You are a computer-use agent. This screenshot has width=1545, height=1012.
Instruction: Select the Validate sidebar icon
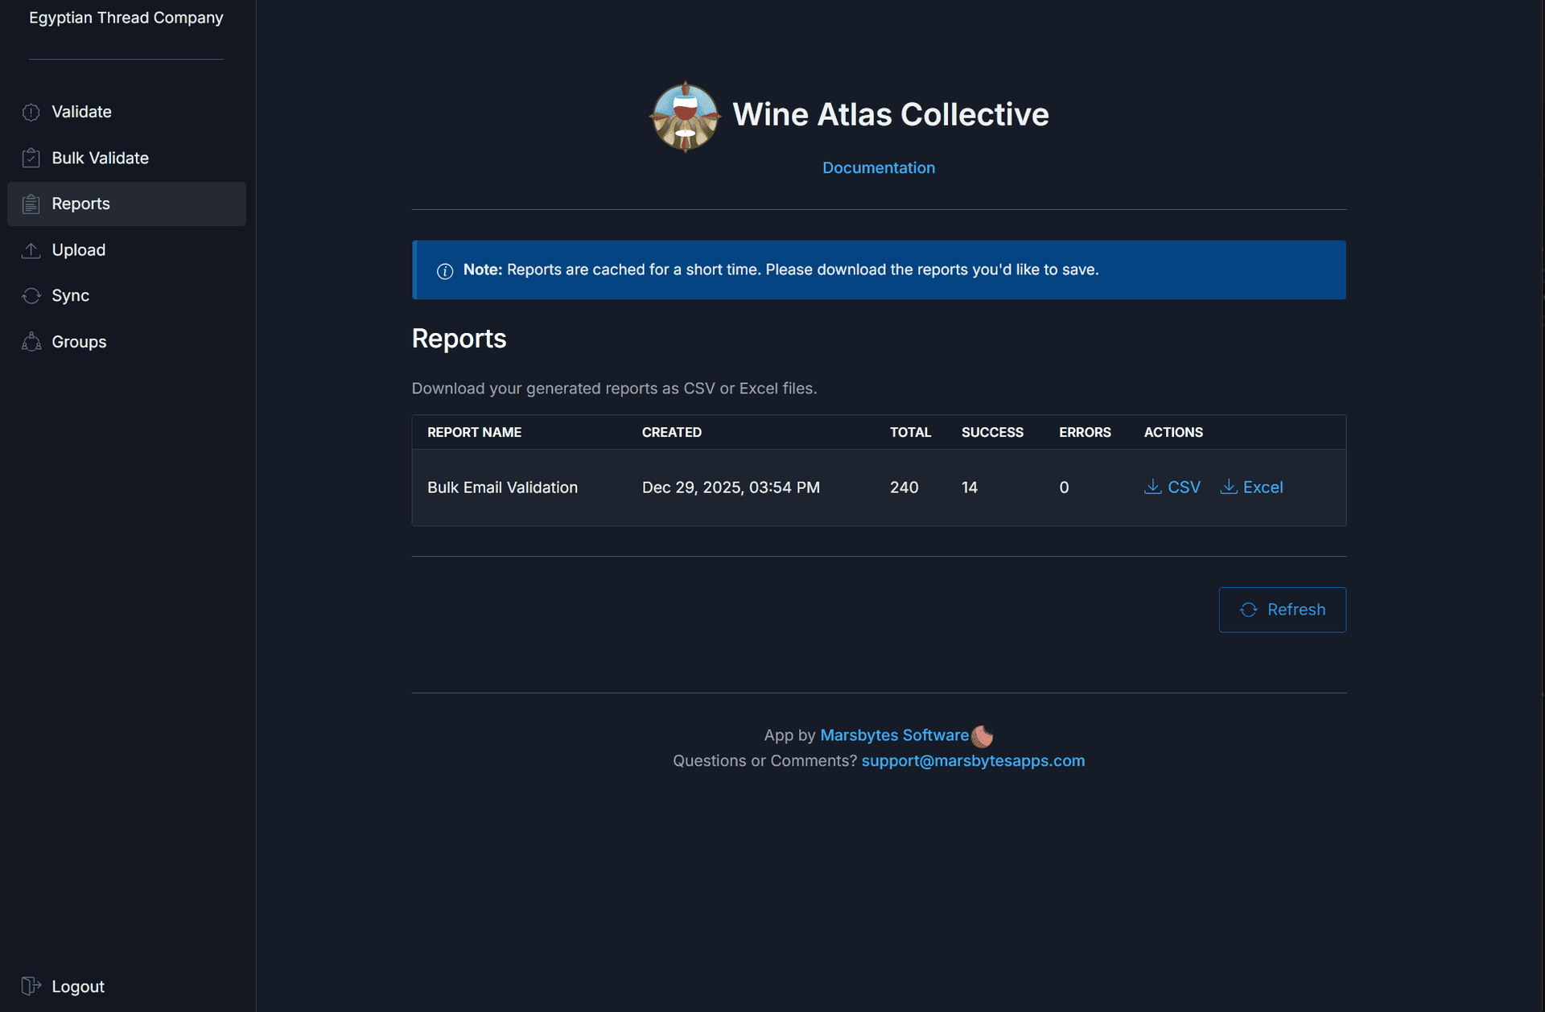pyautogui.click(x=31, y=112)
